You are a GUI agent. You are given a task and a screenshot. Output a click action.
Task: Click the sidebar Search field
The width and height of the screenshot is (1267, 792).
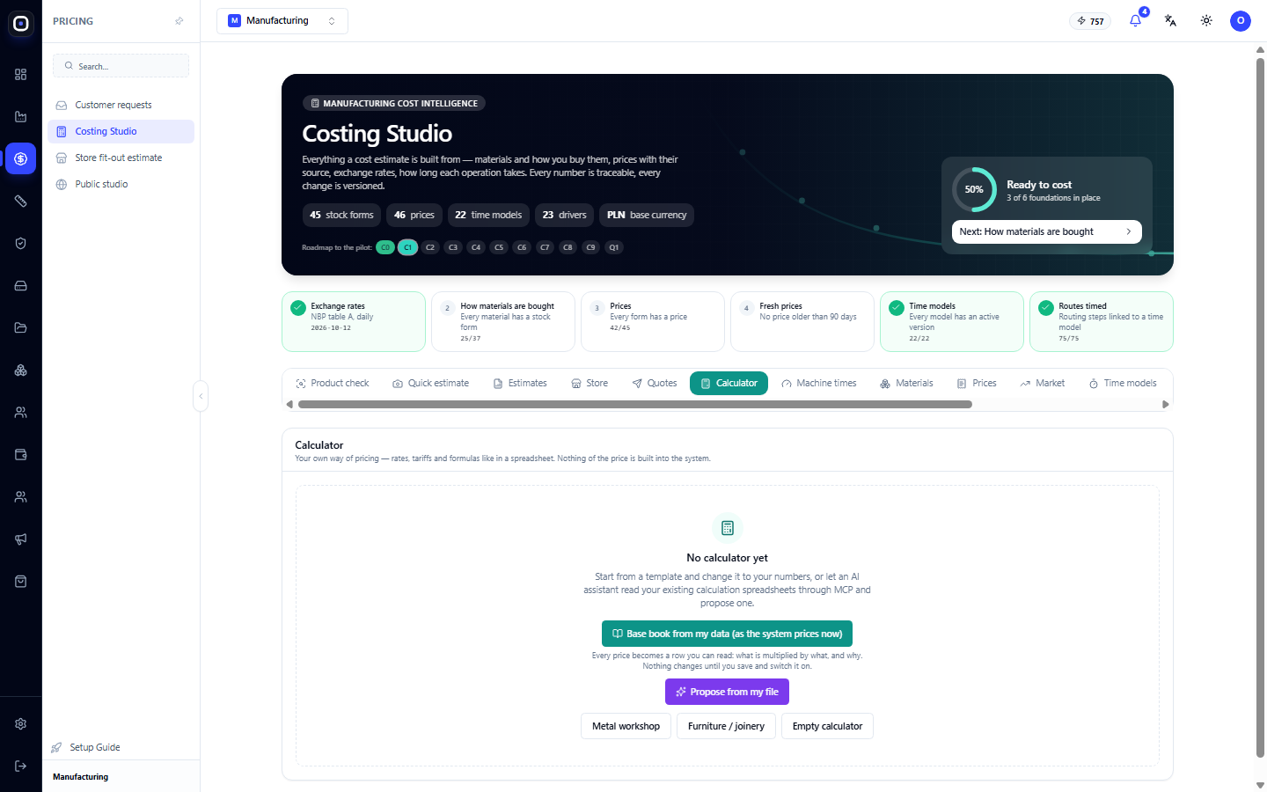click(121, 66)
